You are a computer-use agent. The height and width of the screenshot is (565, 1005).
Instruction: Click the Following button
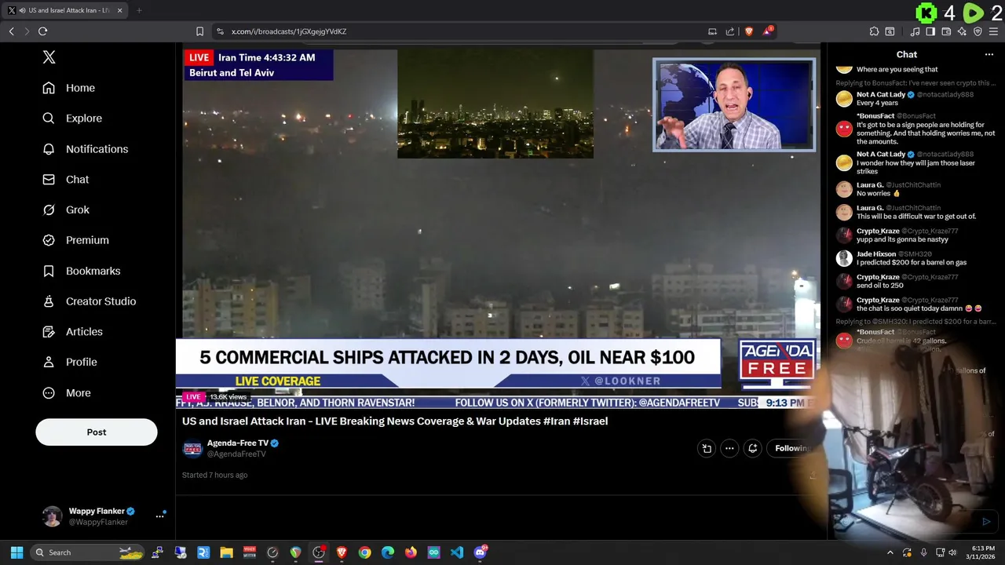pos(792,448)
